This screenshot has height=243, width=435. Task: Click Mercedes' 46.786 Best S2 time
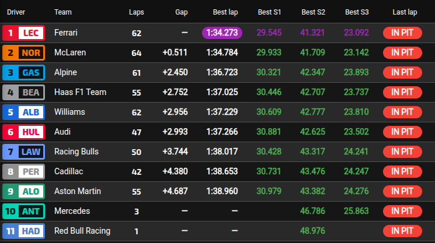(x=312, y=211)
